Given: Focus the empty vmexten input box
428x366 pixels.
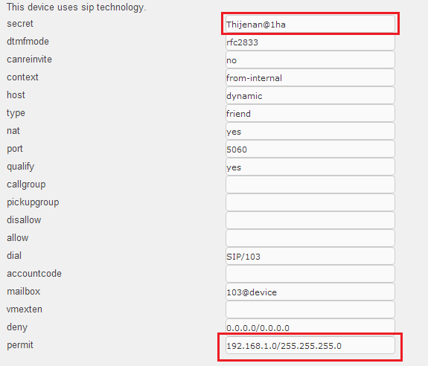Looking at the screenshot, I should [x=310, y=310].
